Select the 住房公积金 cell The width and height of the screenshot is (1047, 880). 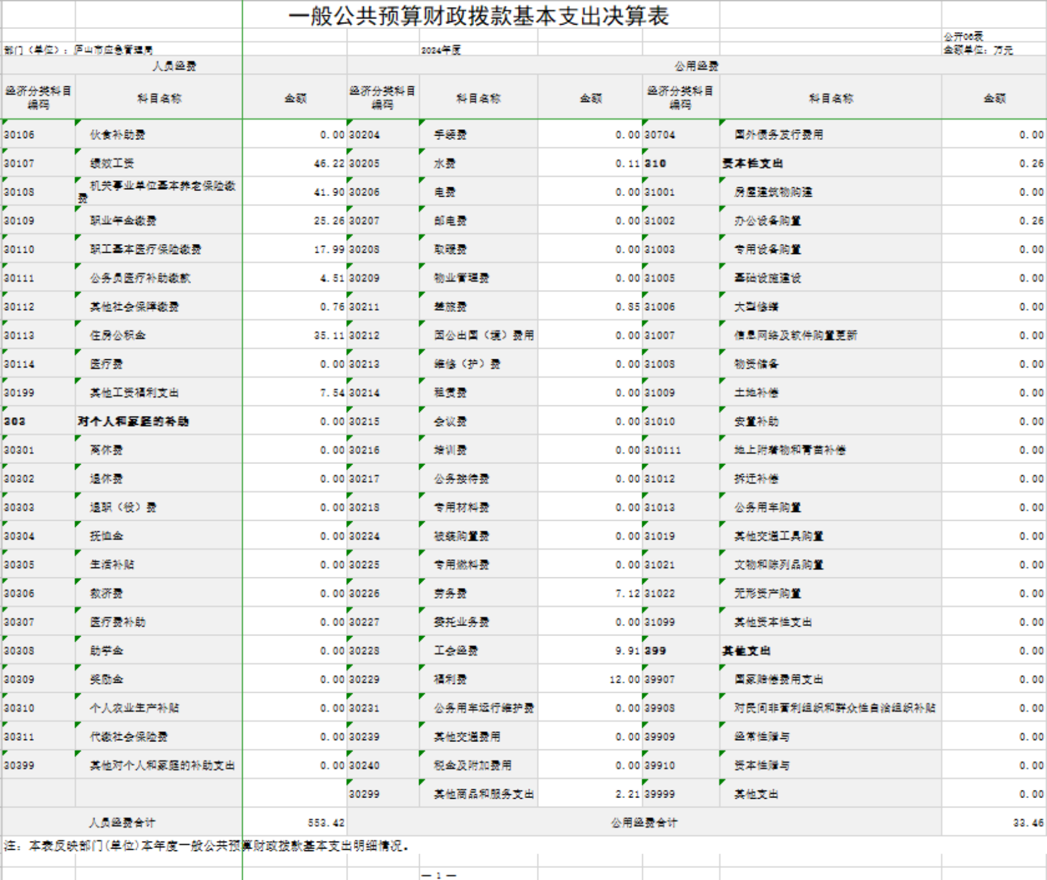117,335
